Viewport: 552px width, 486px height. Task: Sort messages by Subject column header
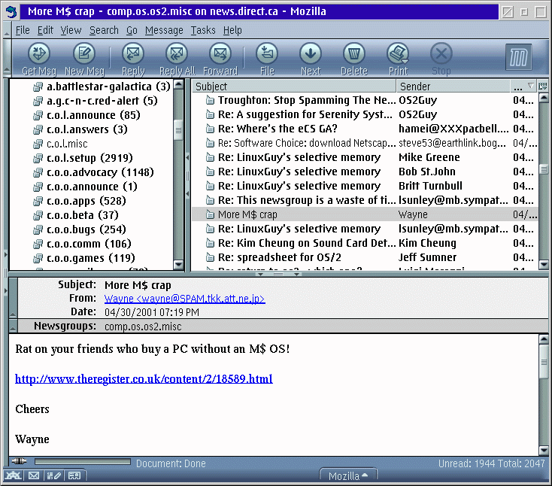click(294, 87)
